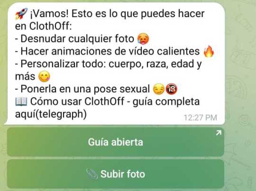Screen dimensions: 256x191
Task: Click the 18 prohibited emoji
Action: coord(172,89)
